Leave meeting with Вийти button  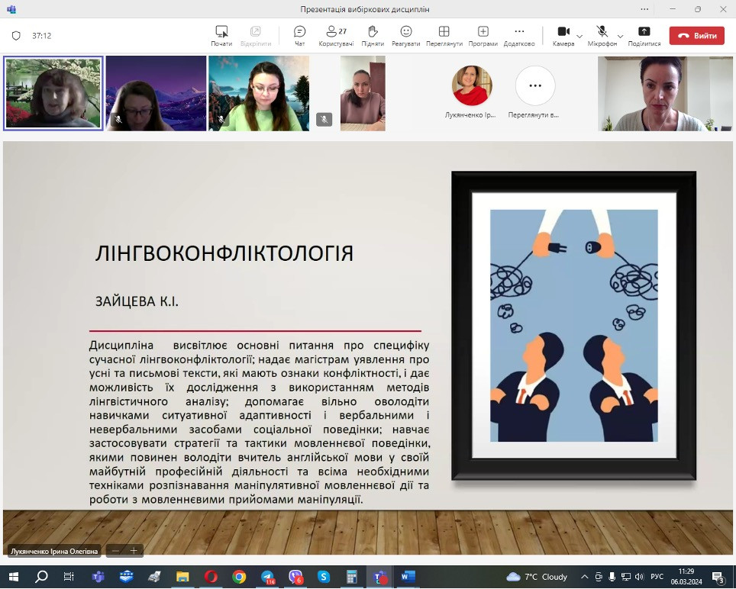(696, 36)
